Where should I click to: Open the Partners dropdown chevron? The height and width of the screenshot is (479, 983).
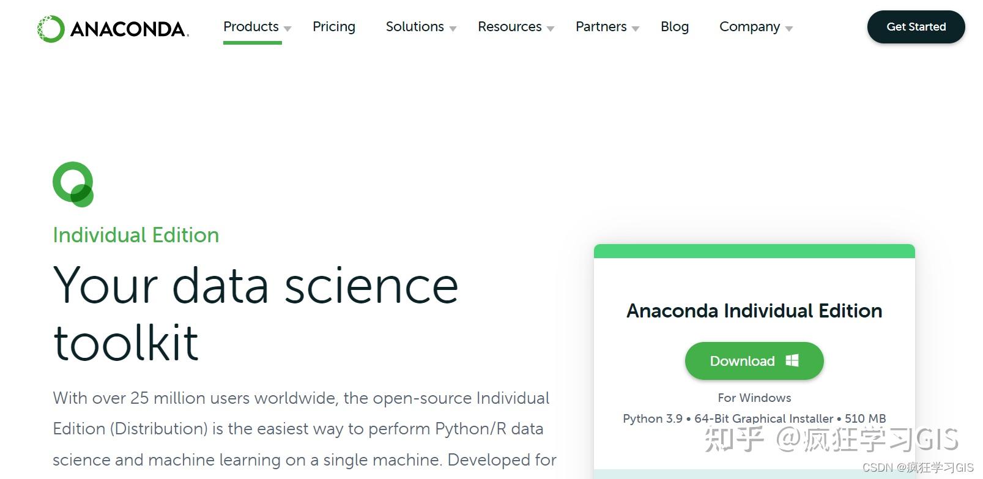point(636,29)
